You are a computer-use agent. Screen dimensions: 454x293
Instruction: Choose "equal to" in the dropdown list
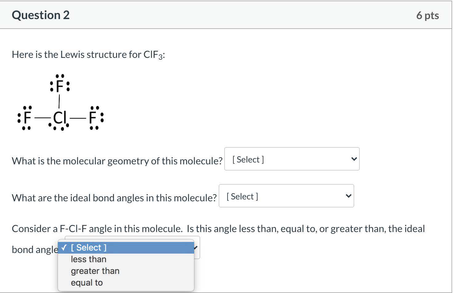pyautogui.click(x=87, y=283)
